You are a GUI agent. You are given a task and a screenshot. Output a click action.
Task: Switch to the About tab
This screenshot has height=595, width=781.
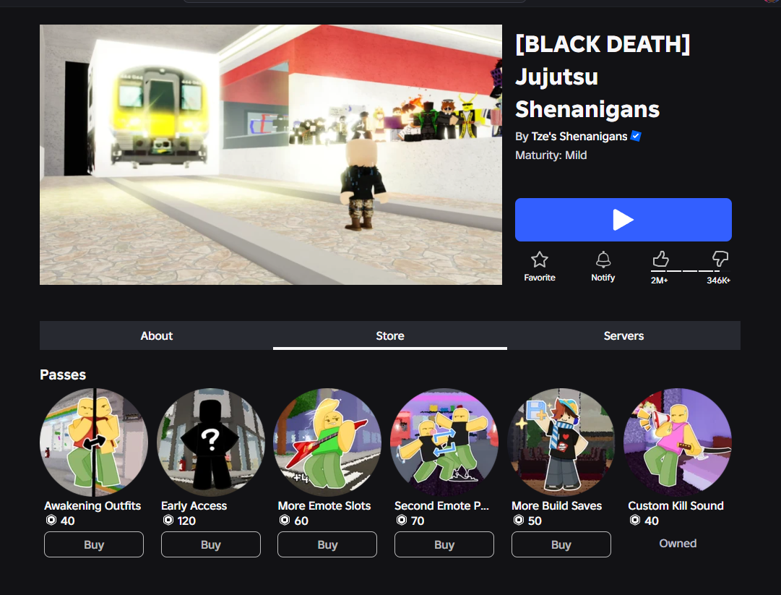[156, 336]
